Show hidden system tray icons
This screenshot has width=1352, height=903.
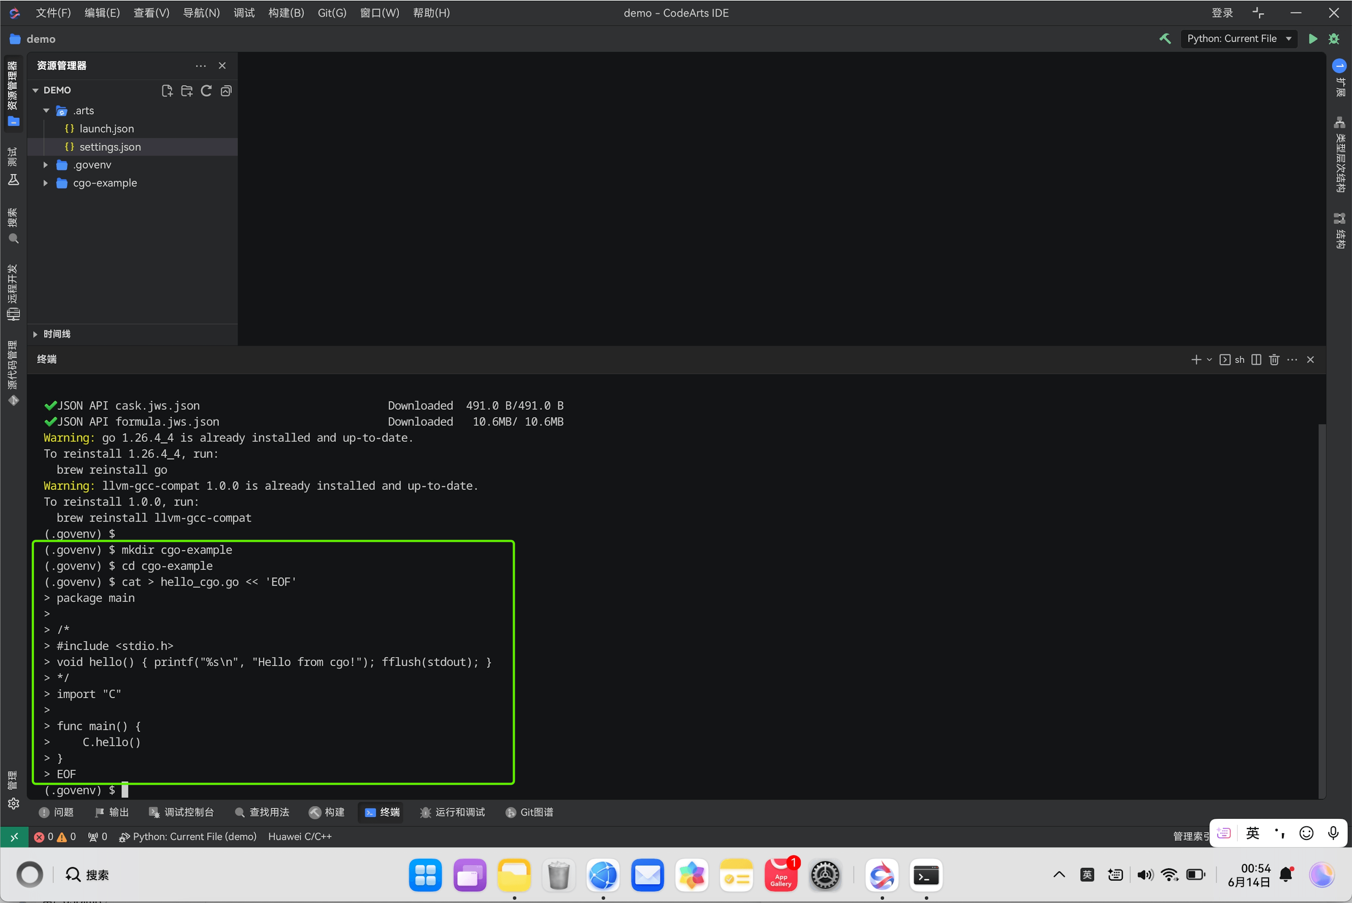tap(1059, 875)
